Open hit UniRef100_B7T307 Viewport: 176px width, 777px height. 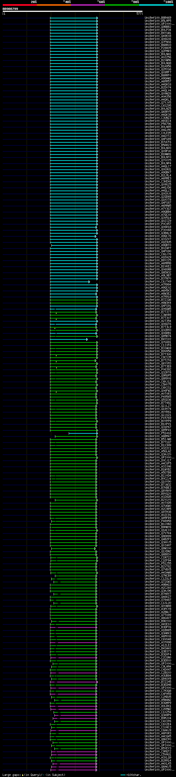point(158,318)
